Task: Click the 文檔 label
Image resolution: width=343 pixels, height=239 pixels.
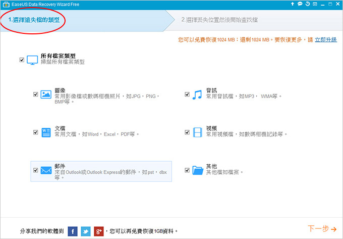Action: point(60,128)
